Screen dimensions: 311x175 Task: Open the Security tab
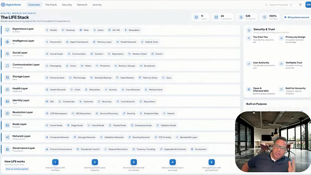coord(67,5)
